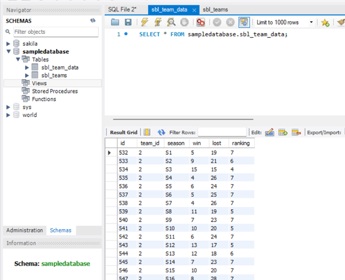Select the Views folder
345x280 pixels.
[x=39, y=83]
